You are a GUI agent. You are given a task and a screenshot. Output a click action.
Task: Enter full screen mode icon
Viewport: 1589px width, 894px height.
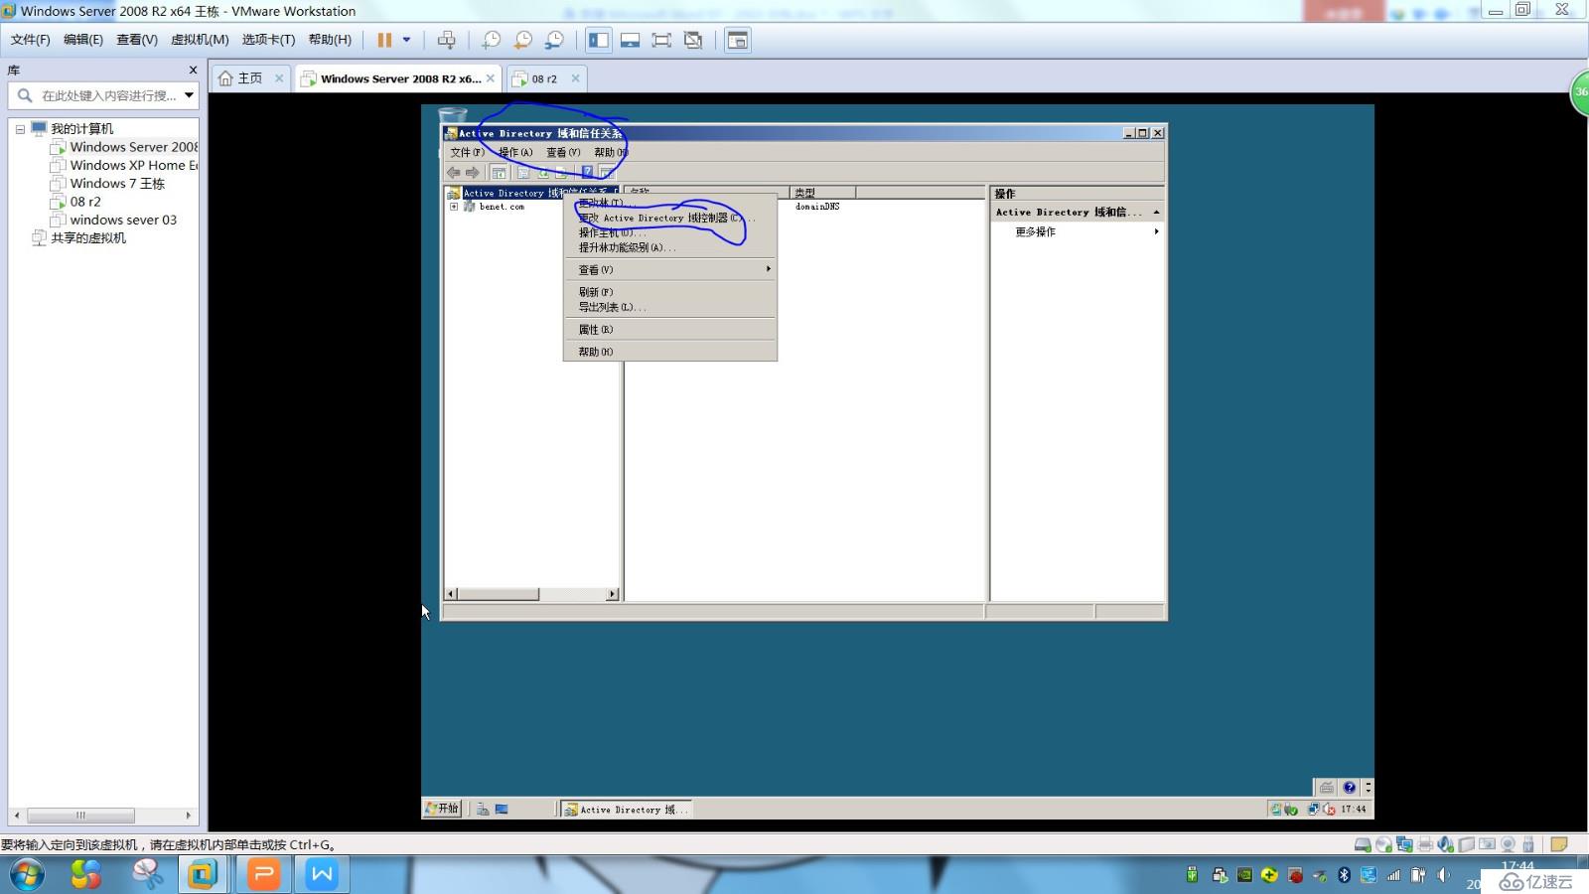tap(661, 40)
